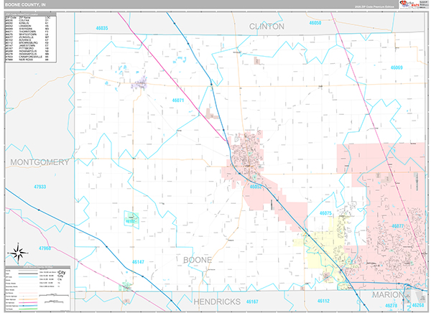Viewport: 431px width, 313px height.
Task: Click the HENDRICKS county label
Action: (x=217, y=302)
